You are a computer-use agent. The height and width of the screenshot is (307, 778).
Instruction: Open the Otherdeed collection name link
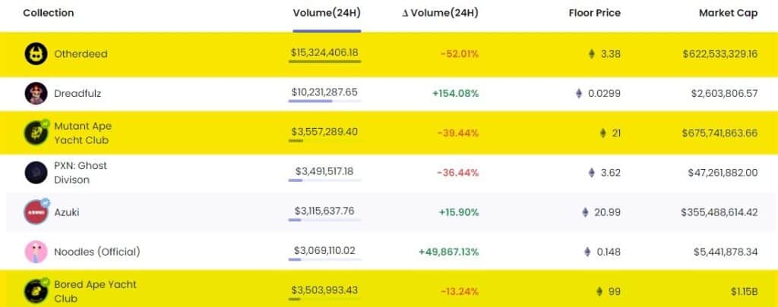tap(81, 54)
